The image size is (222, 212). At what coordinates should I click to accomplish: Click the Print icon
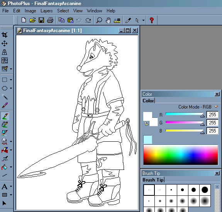tap(50, 20)
